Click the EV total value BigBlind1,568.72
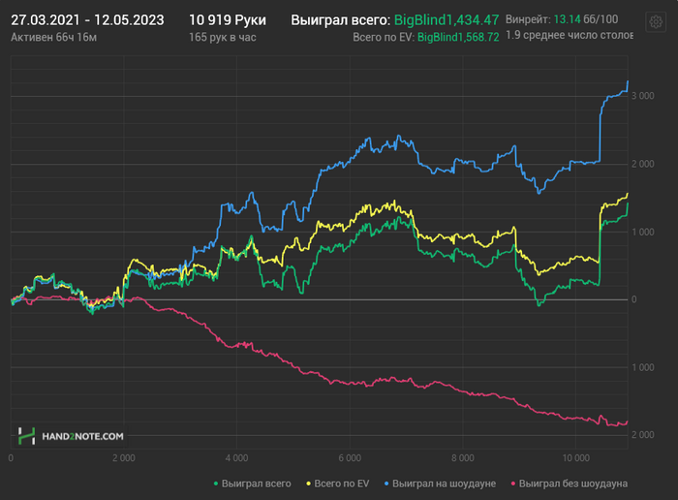 458,37
